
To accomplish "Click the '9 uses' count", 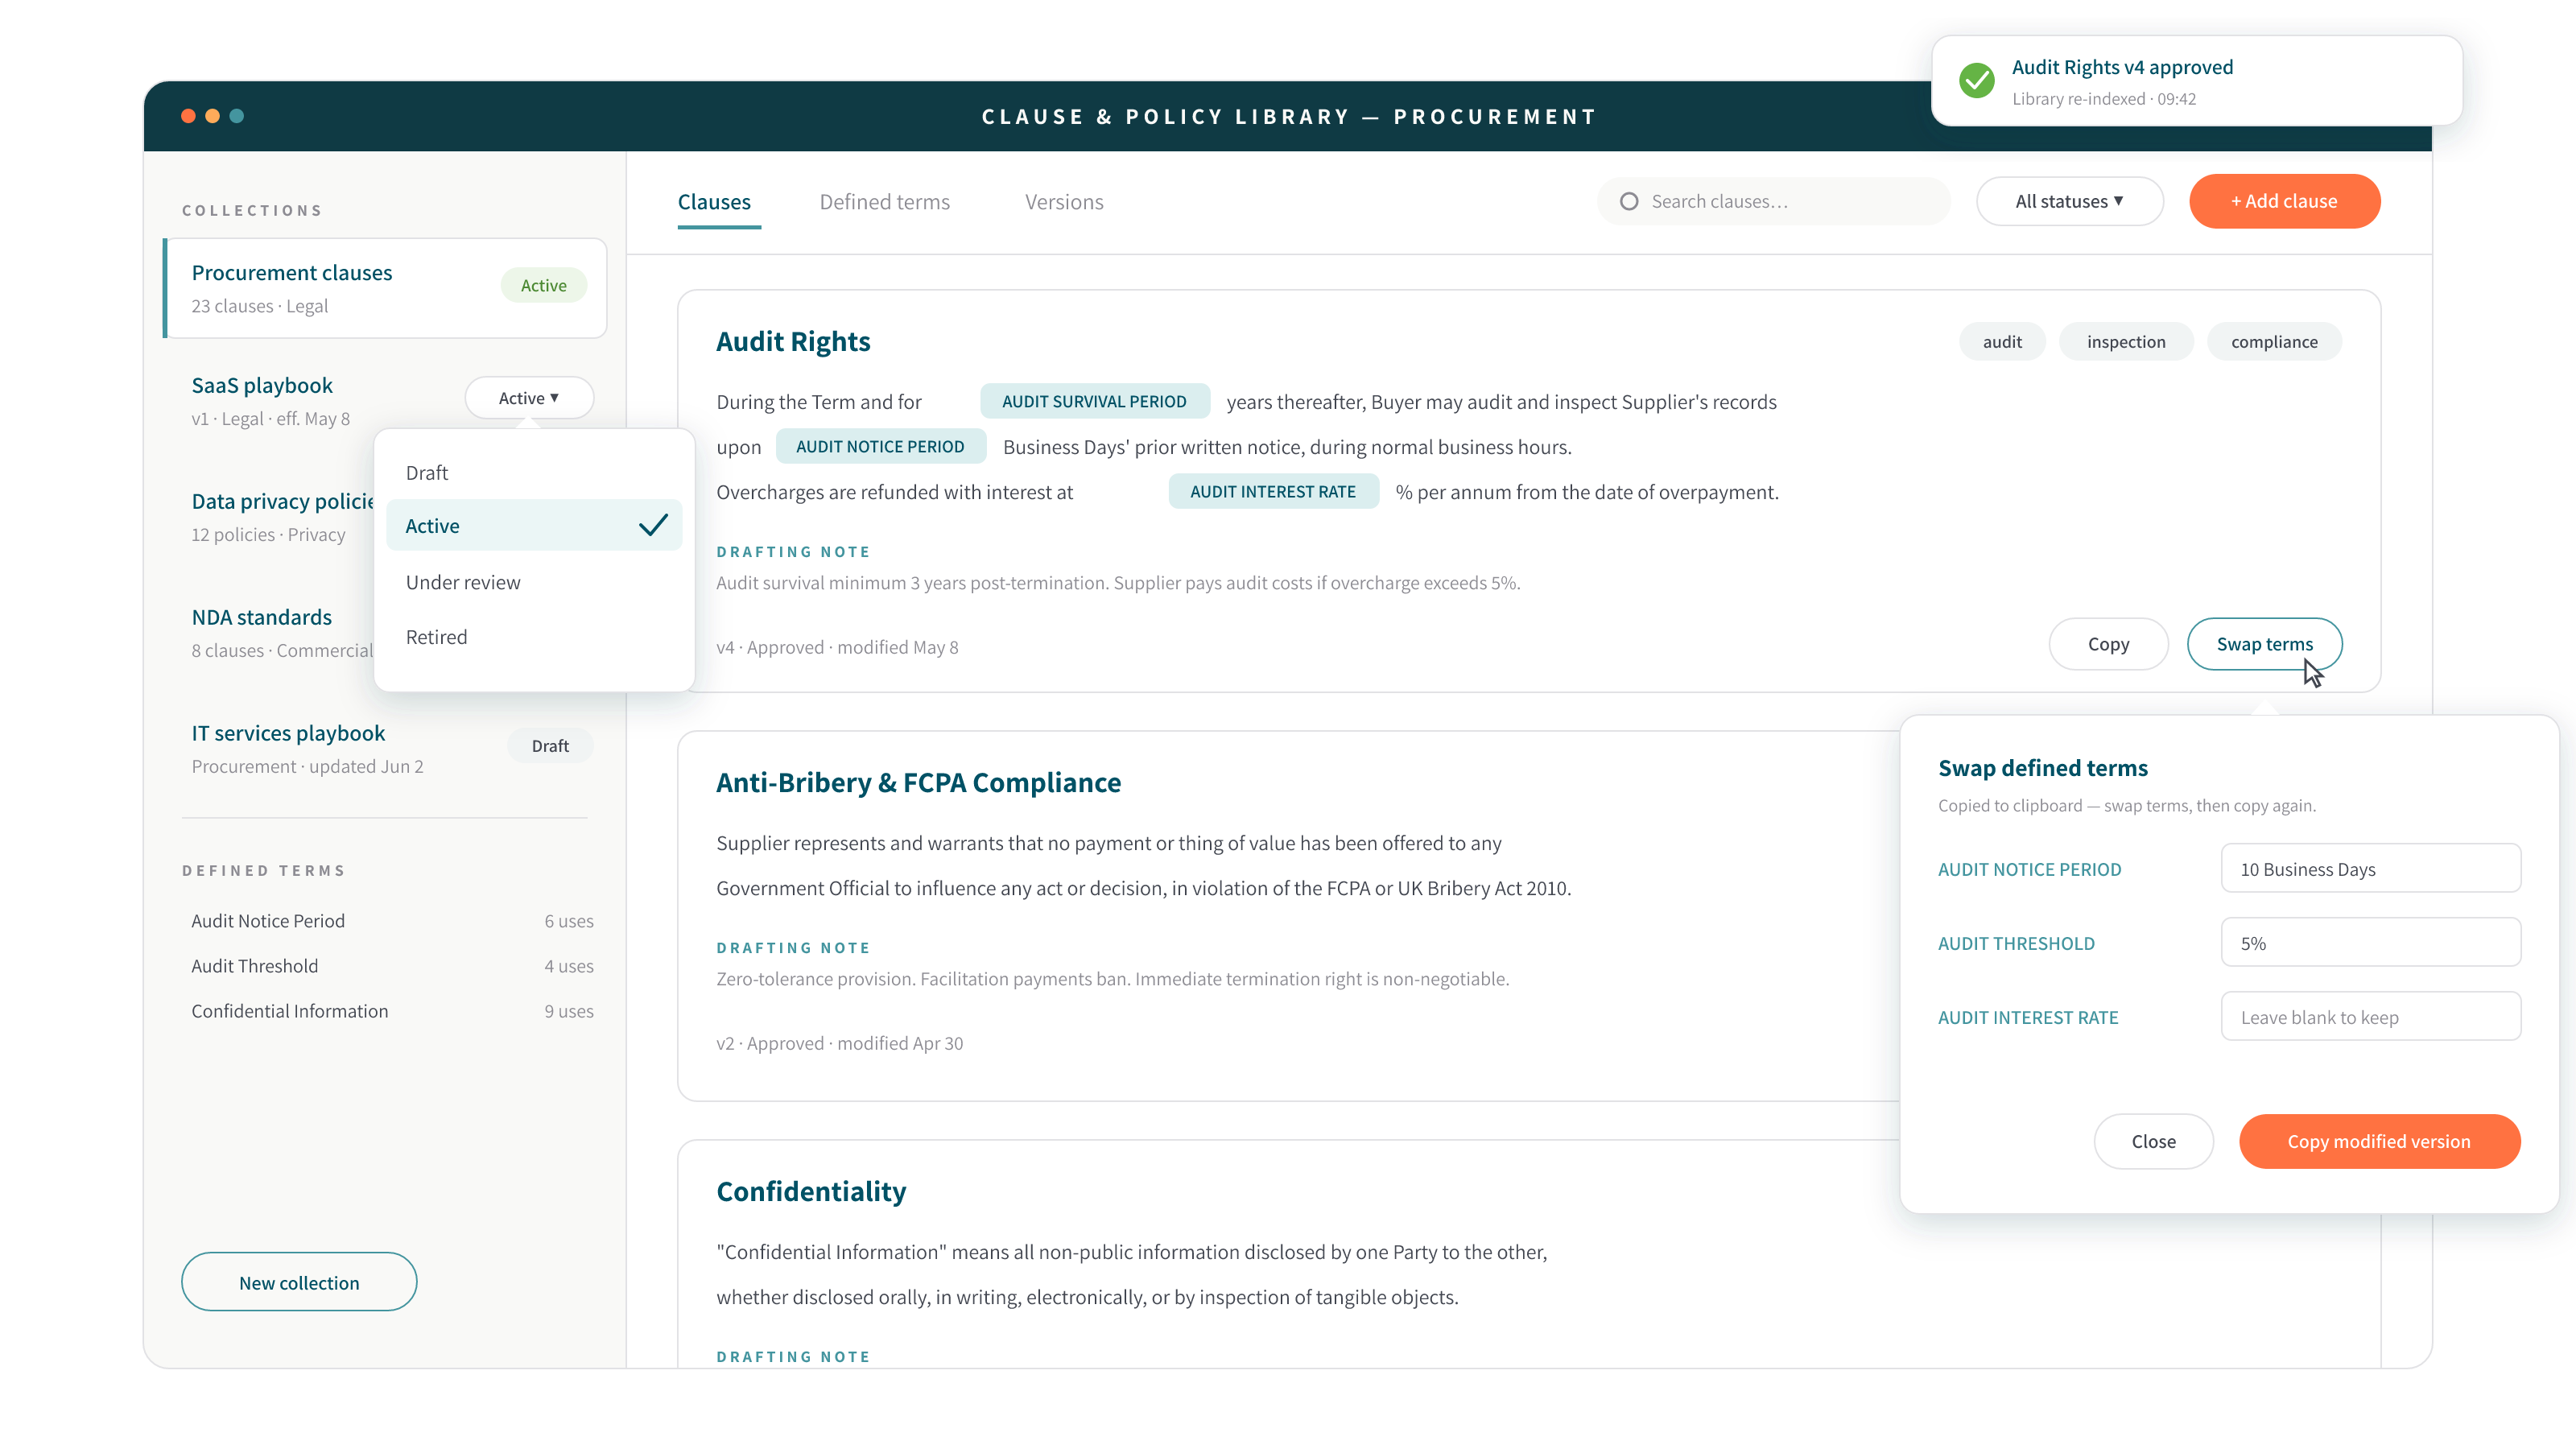I will [569, 1011].
